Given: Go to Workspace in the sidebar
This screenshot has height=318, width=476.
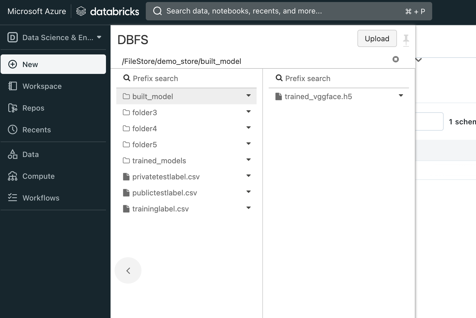Looking at the screenshot, I should tap(53, 86).
